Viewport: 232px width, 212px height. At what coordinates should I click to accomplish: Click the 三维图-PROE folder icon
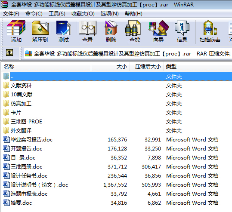(6, 121)
